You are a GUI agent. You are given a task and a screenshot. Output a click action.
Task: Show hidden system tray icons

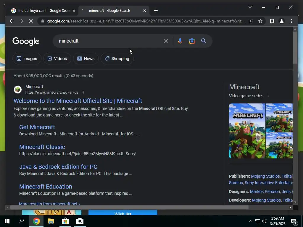[x=250, y=221]
